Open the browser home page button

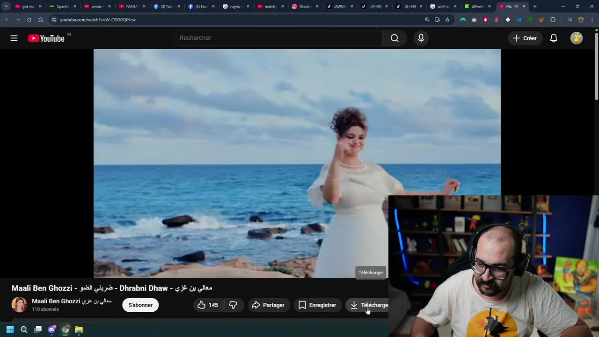tap(40, 20)
